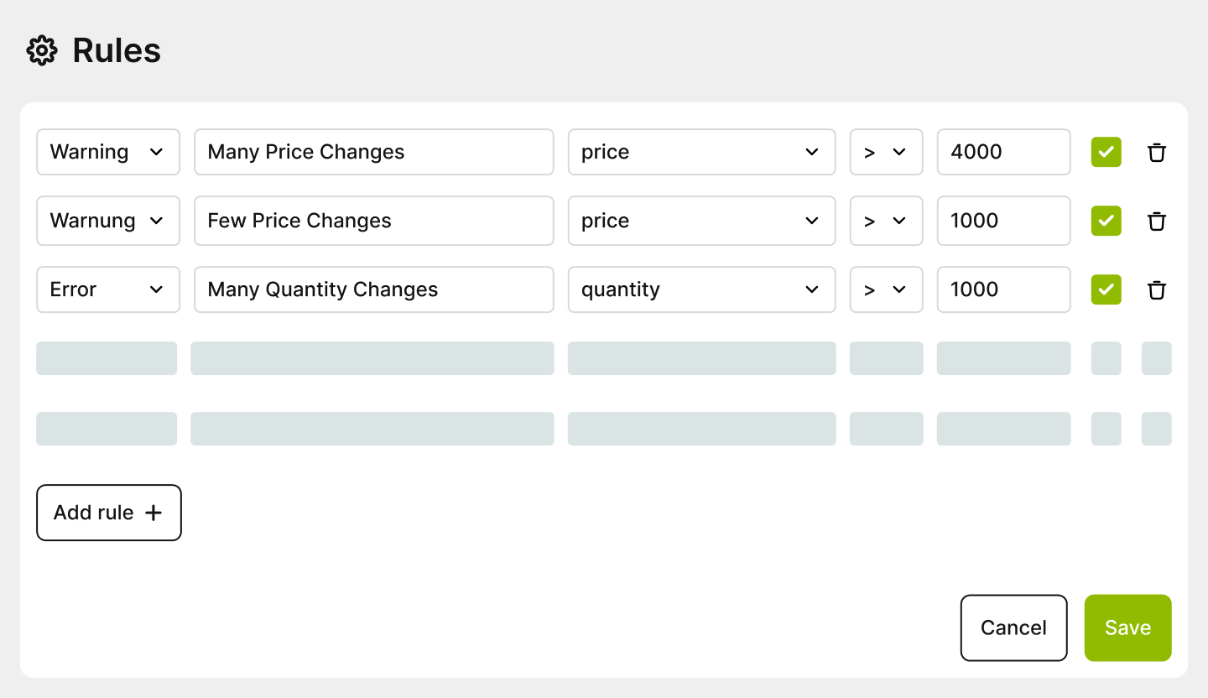Open the Error severity dropdown
This screenshot has width=1208, height=698.
point(107,289)
